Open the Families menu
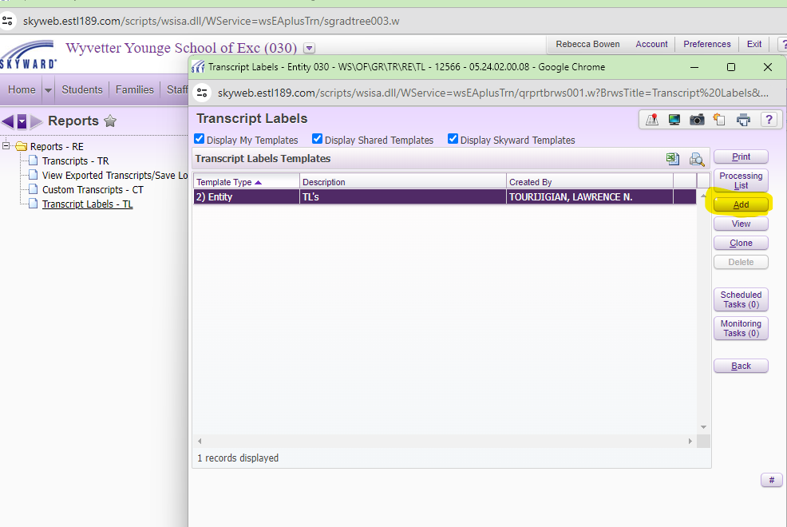Image resolution: width=787 pixels, height=527 pixels. [134, 90]
